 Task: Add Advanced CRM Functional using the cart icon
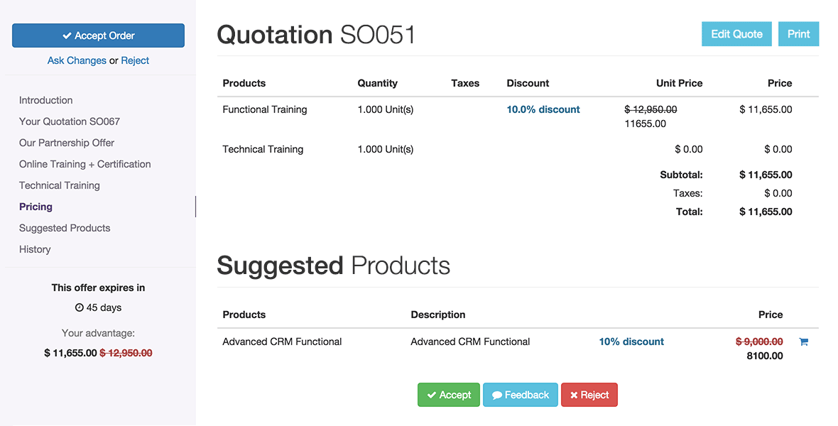(x=803, y=342)
